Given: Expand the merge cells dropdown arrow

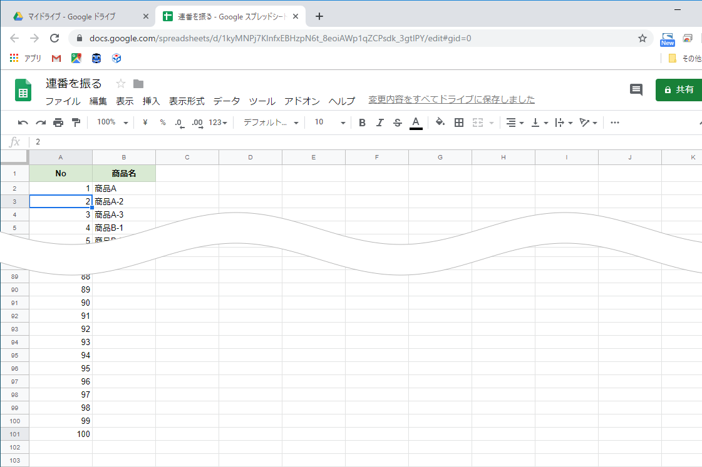Looking at the screenshot, I should click(491, 123).
